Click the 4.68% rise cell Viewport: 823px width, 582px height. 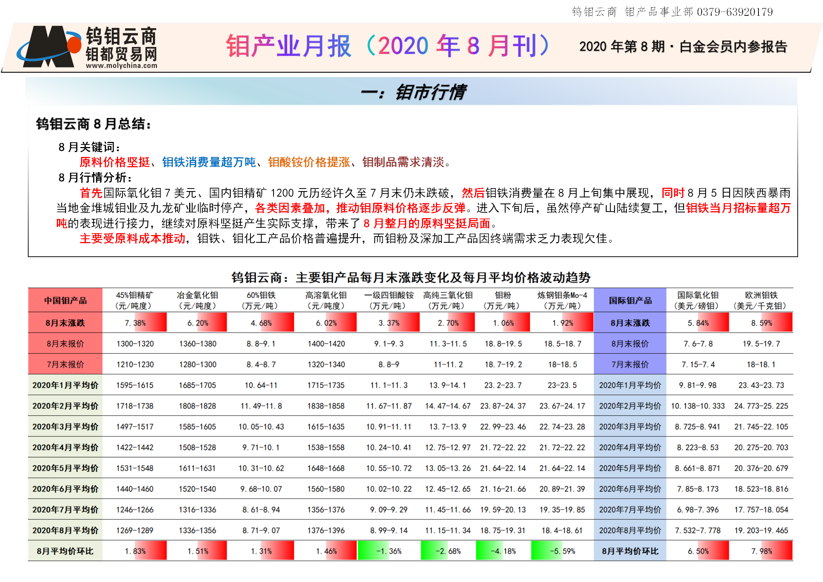(261, 323)
